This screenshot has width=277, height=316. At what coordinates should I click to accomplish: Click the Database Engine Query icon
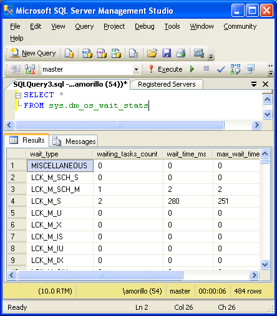tap(69, 53)
